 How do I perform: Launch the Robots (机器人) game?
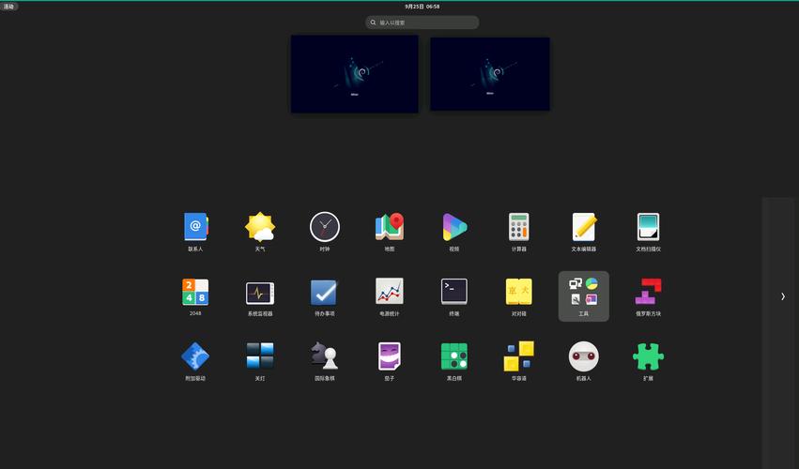coord(583,360)
